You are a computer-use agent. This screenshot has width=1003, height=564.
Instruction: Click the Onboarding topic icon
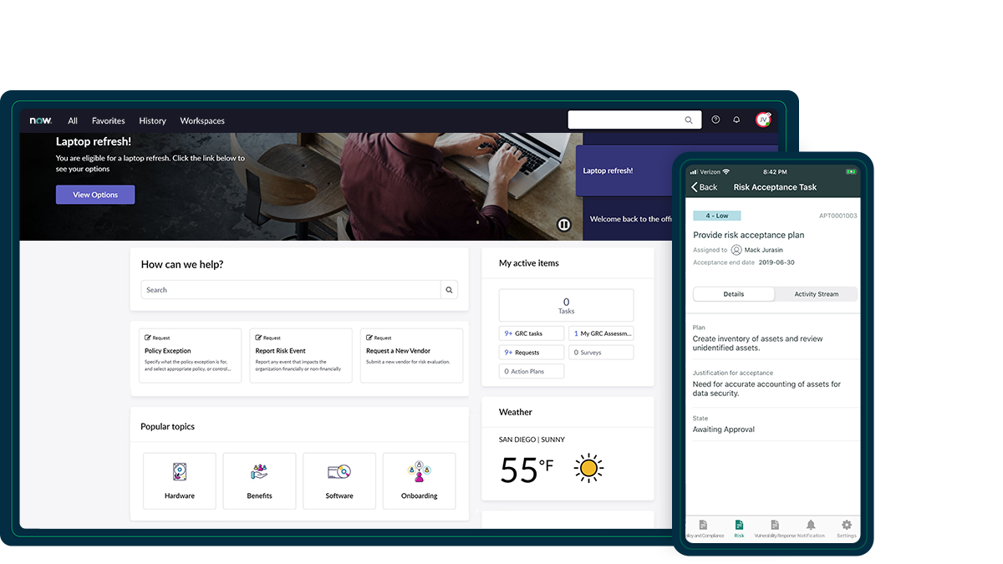coord(419,472)
